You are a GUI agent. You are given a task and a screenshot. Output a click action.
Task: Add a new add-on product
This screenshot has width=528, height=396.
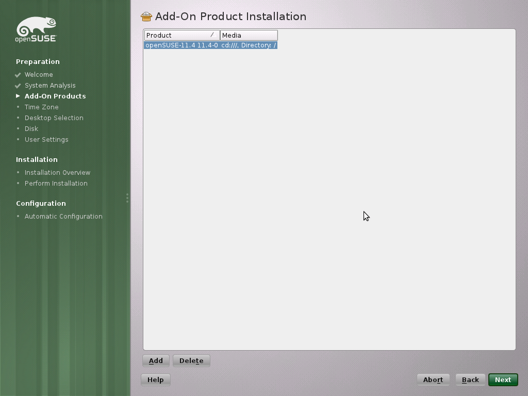click(156, 360)
